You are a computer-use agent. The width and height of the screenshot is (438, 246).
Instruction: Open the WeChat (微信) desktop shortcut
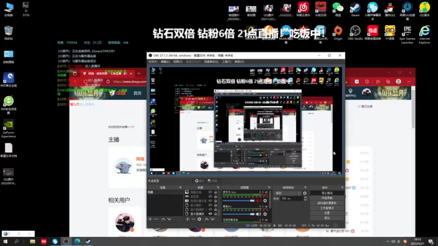click(338, 9)
